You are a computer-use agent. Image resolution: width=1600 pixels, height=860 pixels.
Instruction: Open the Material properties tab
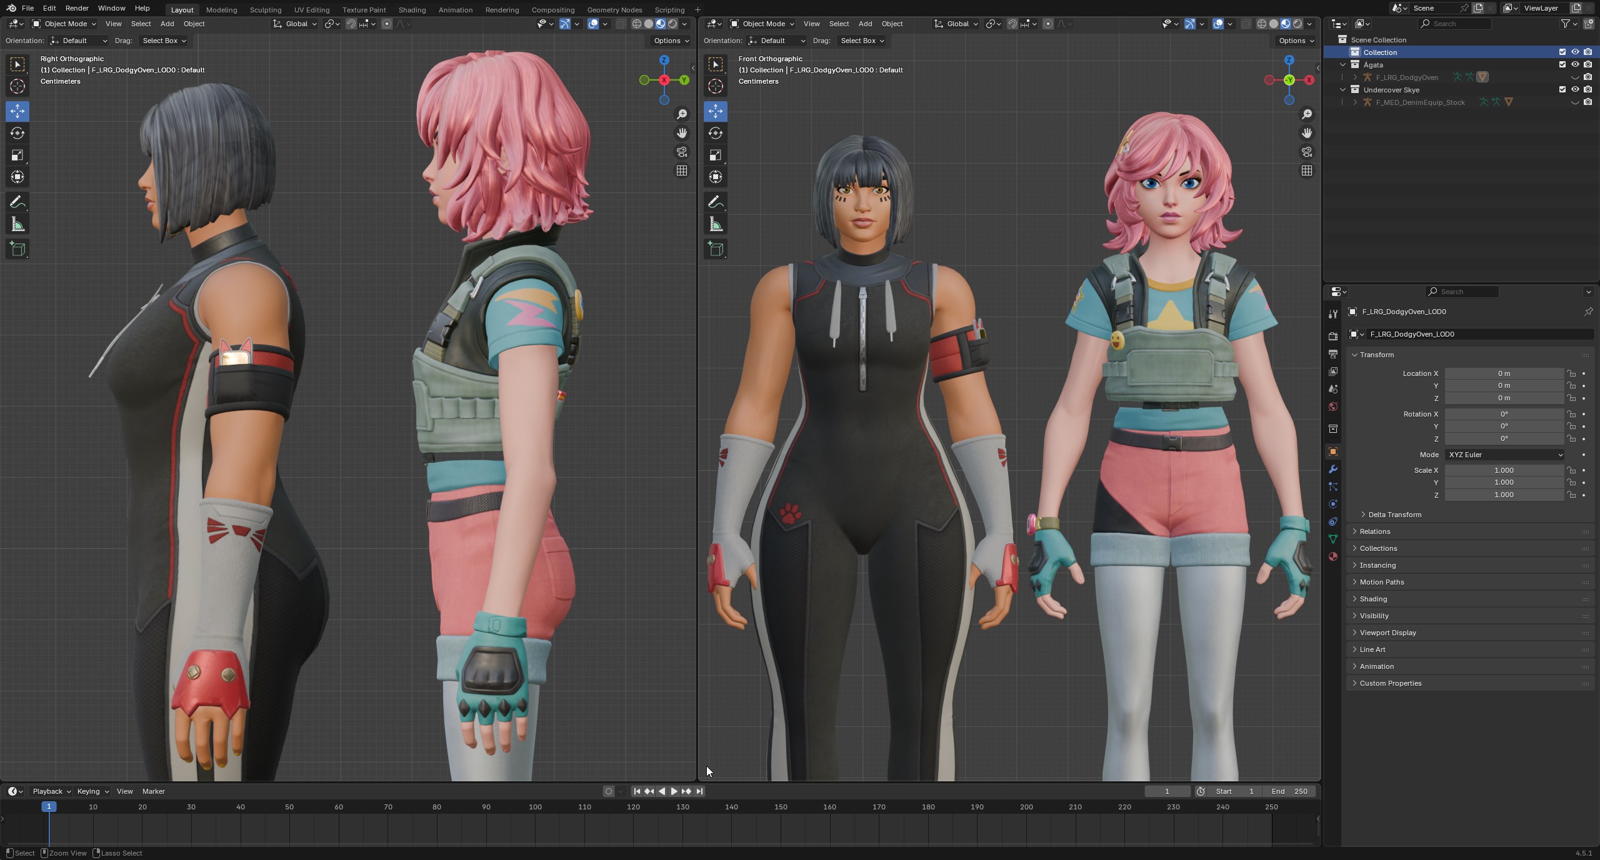[1333, 556]
